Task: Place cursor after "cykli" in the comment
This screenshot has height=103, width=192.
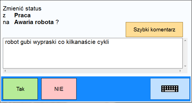Action: (109, 42)
